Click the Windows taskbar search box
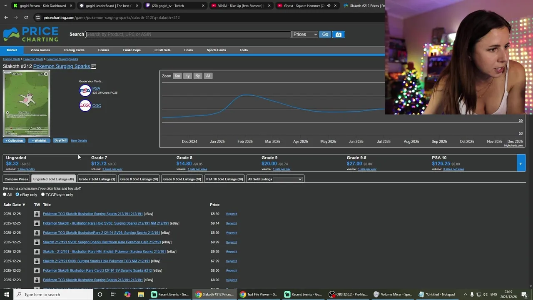 tap(53, 295)
